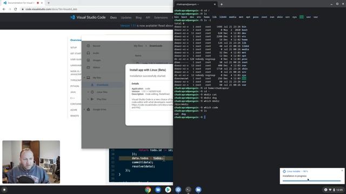Open the Chrome browser from the shelf
This screenshot has height=194, width=346.
(x=148, y=190)
